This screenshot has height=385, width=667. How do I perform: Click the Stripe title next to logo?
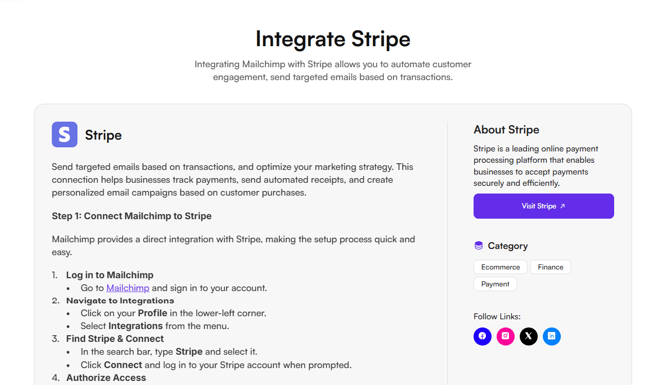[103, 135]
